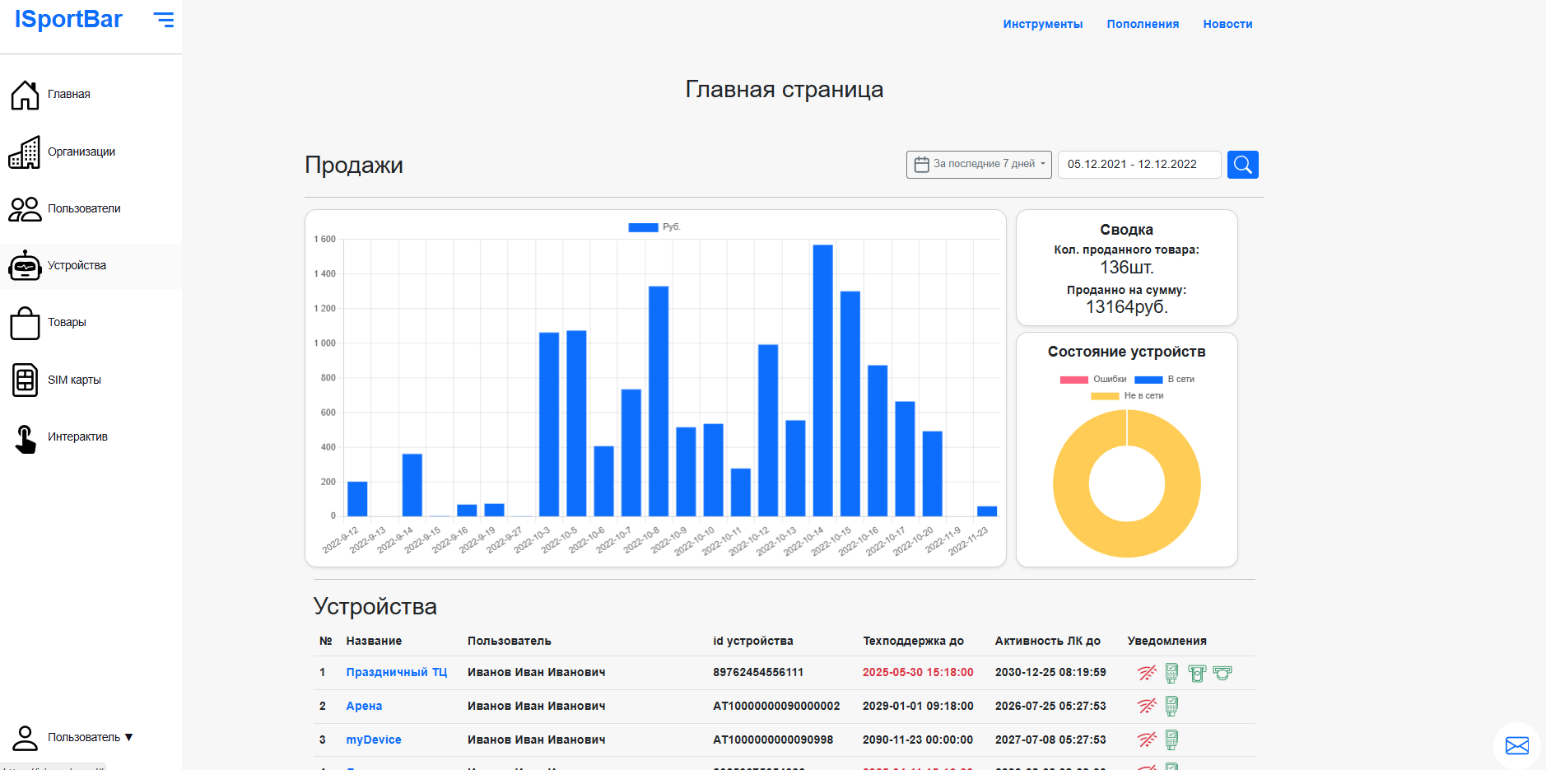Toggle the В сети blue legend swatch
The image size is (1546, 770).
coord(1148,380)
